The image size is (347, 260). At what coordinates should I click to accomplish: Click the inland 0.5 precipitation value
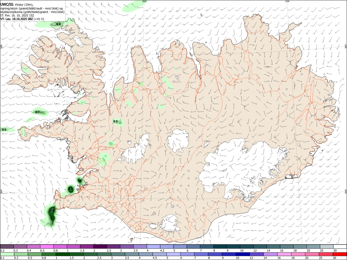[x=115, y=121]
